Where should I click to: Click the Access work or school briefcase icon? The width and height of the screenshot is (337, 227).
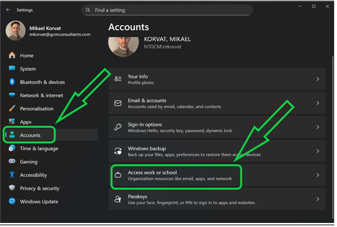tap(118, 175)
